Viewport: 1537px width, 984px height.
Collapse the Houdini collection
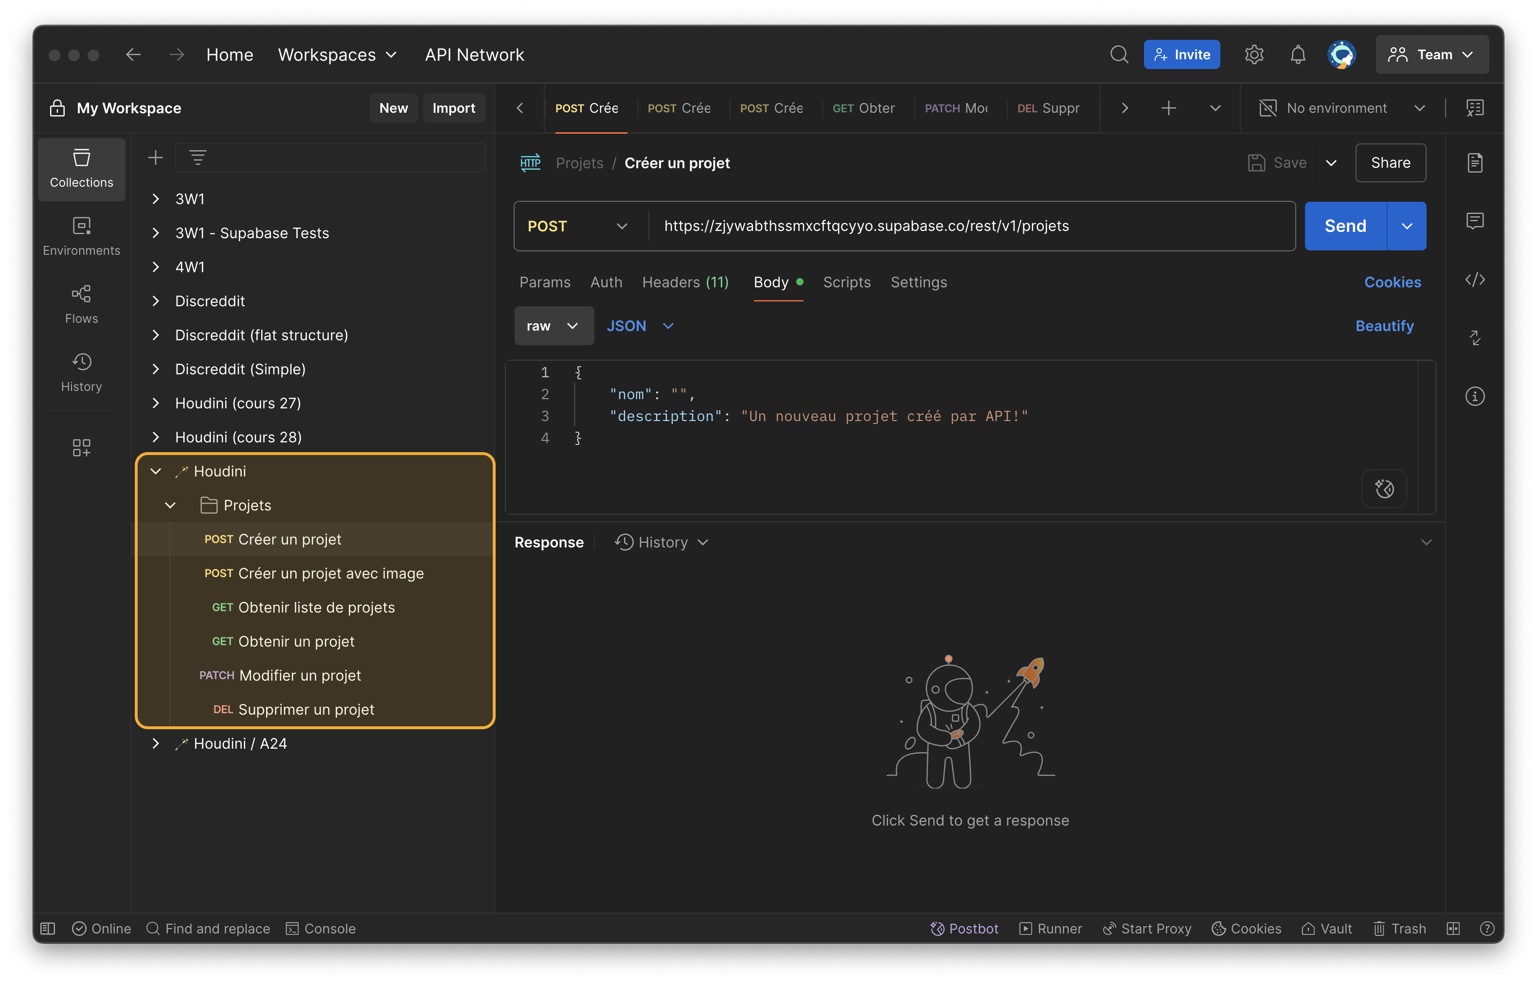click(x=155, y=471)
